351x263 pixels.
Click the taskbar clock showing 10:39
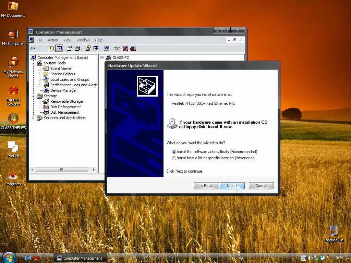tap(338, 258)
